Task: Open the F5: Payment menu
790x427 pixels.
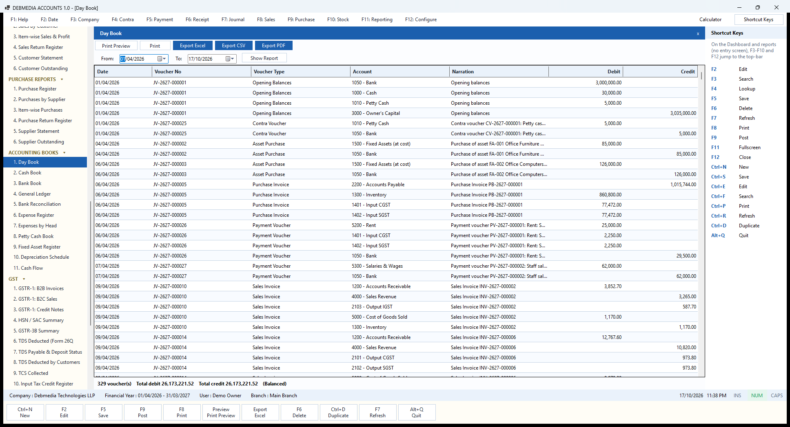Action: (160, 20)
